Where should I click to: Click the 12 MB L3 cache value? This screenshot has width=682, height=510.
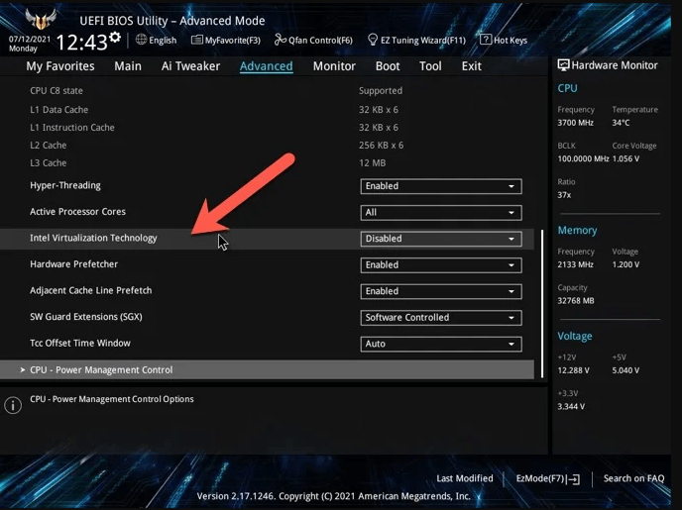[x=373, y=163]
